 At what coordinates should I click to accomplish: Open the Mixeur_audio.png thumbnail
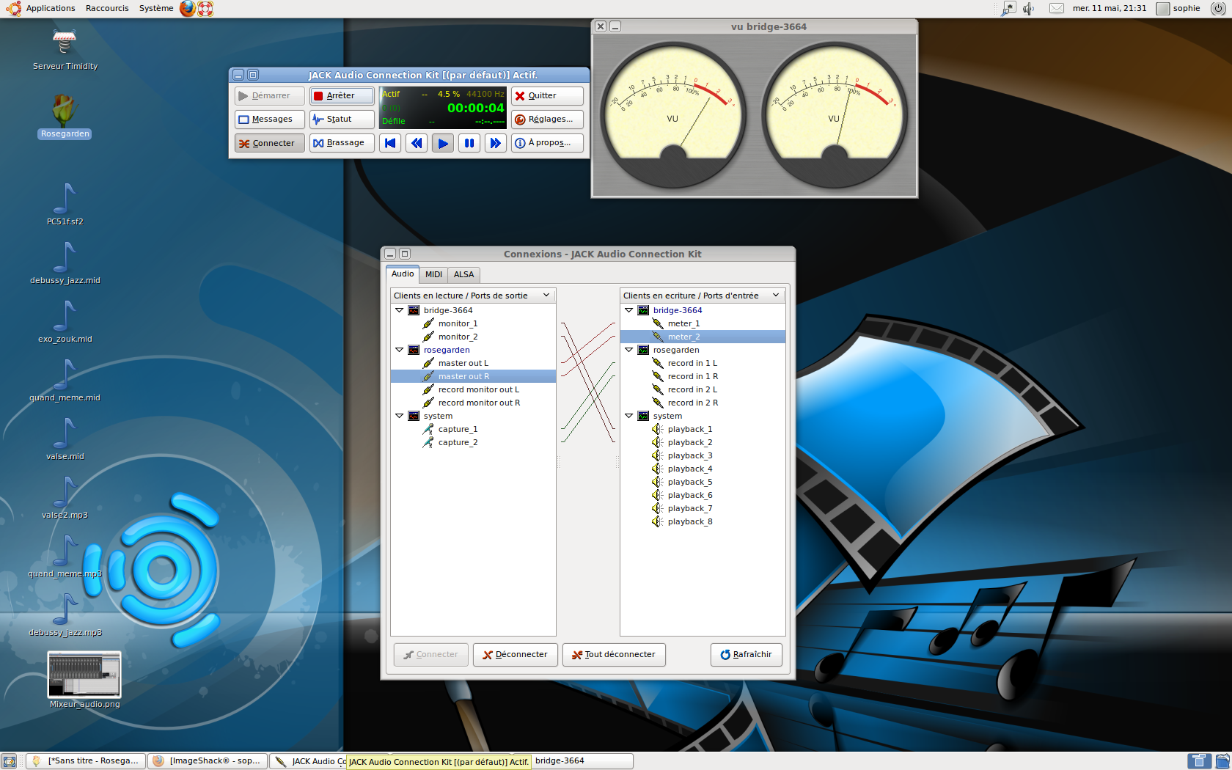(x=84, y=675)
